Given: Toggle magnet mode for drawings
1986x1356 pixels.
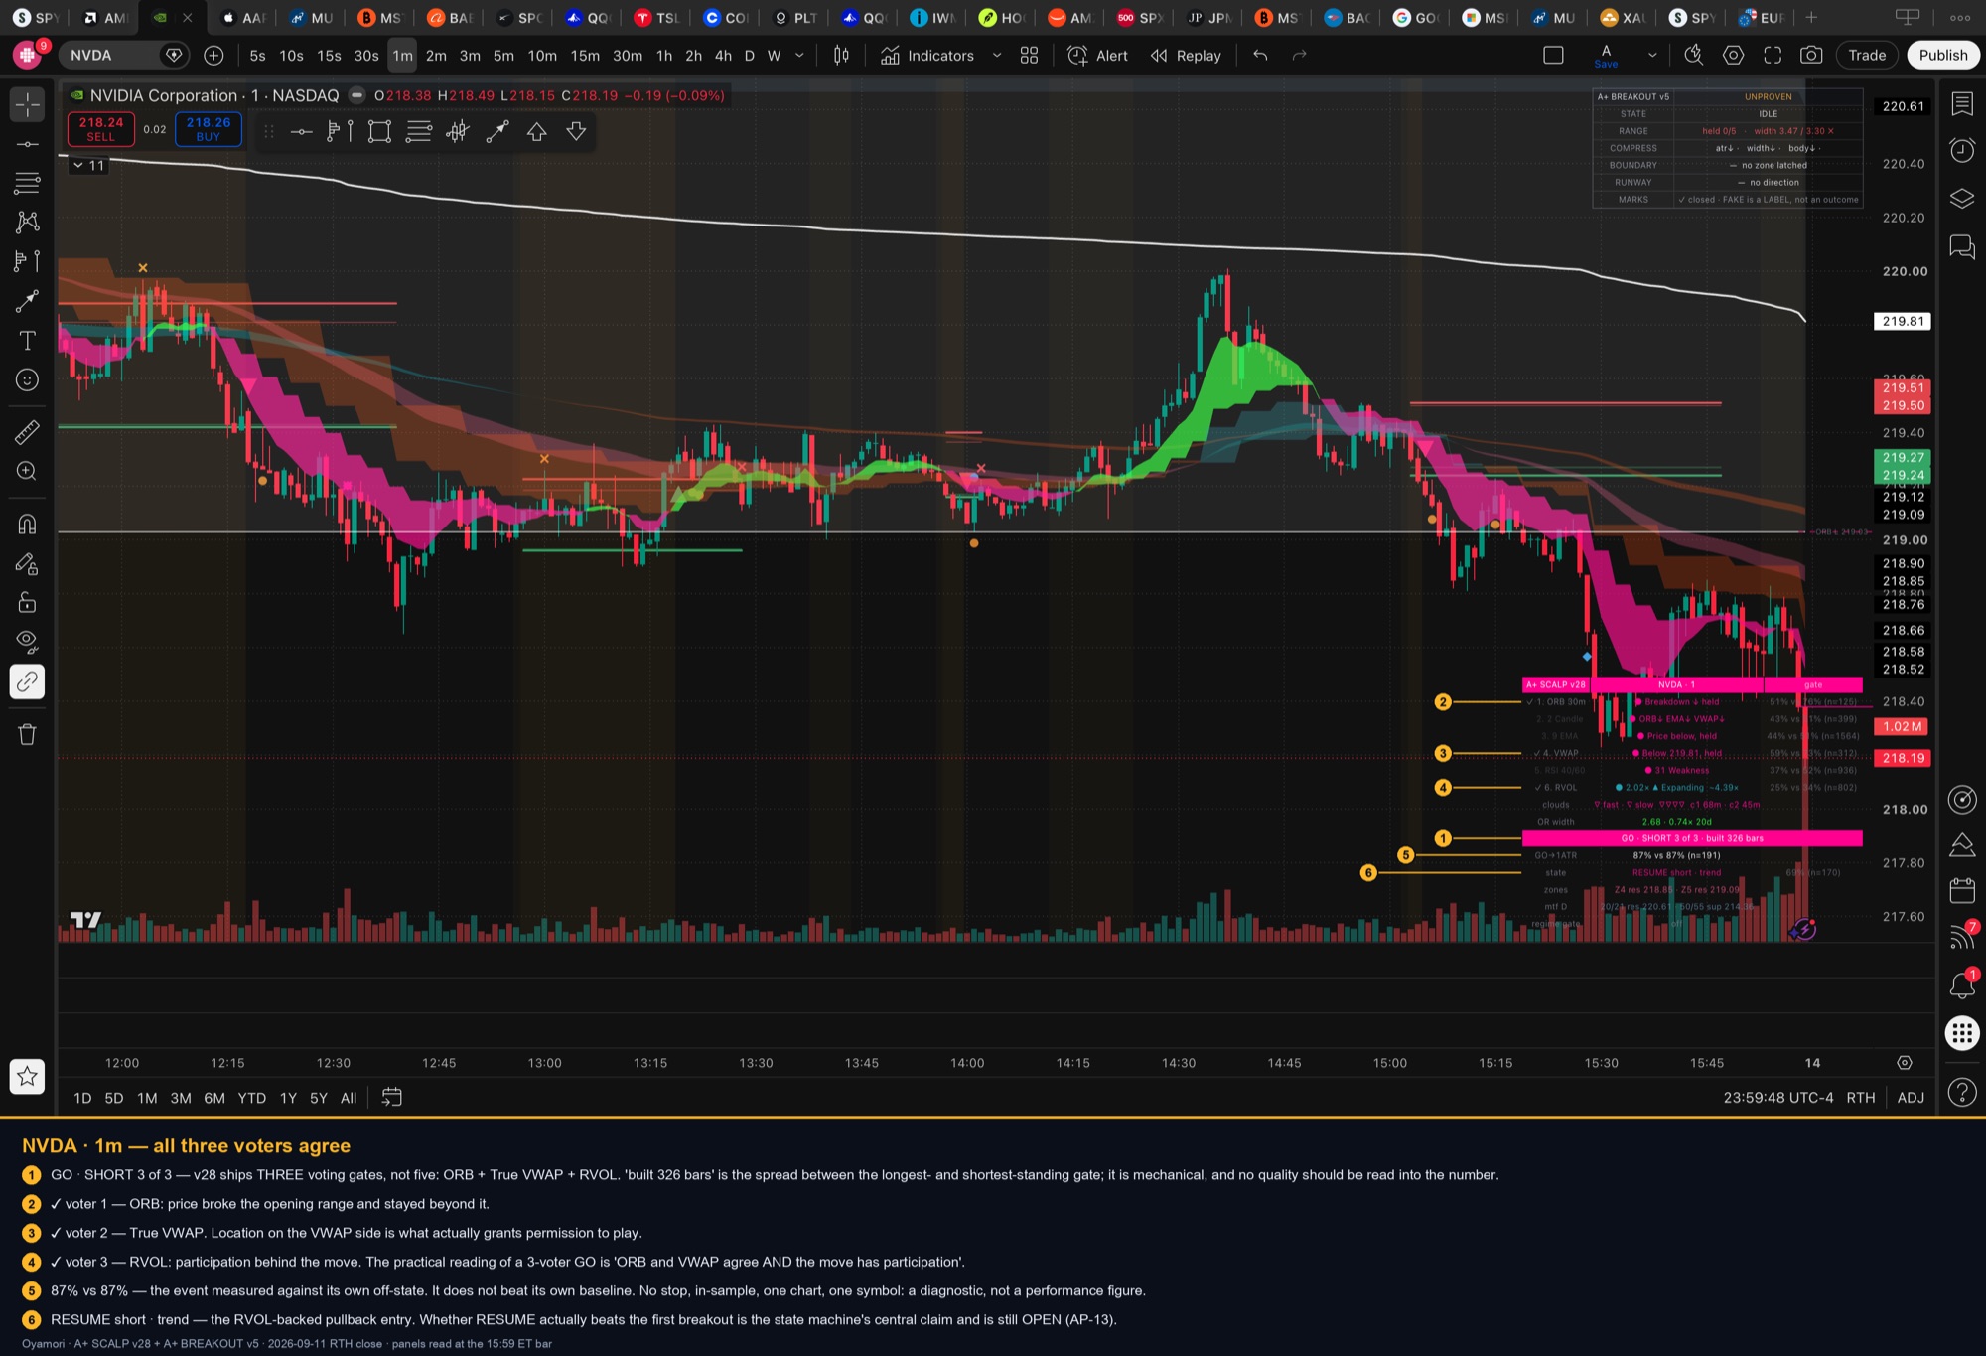Looking at the screenshot, I should tap(27, 524).
